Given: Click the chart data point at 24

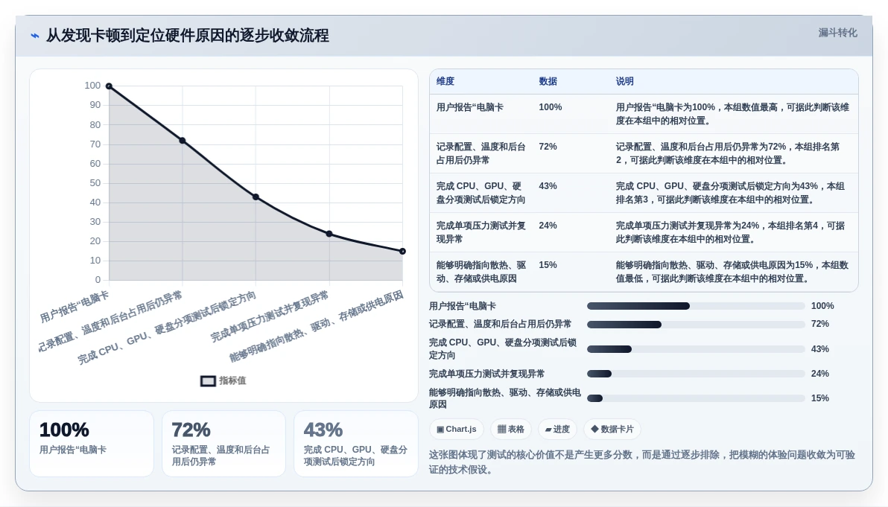Looking at the screenshot, I should click(x=329, y=234).
